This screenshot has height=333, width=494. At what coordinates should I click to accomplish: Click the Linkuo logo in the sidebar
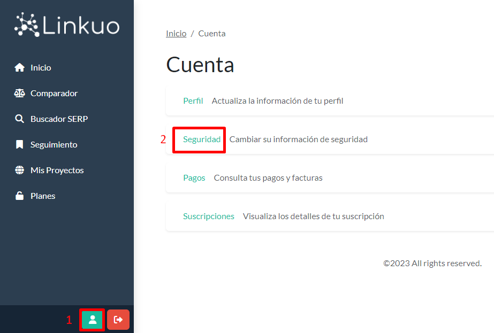click(67, 25)
